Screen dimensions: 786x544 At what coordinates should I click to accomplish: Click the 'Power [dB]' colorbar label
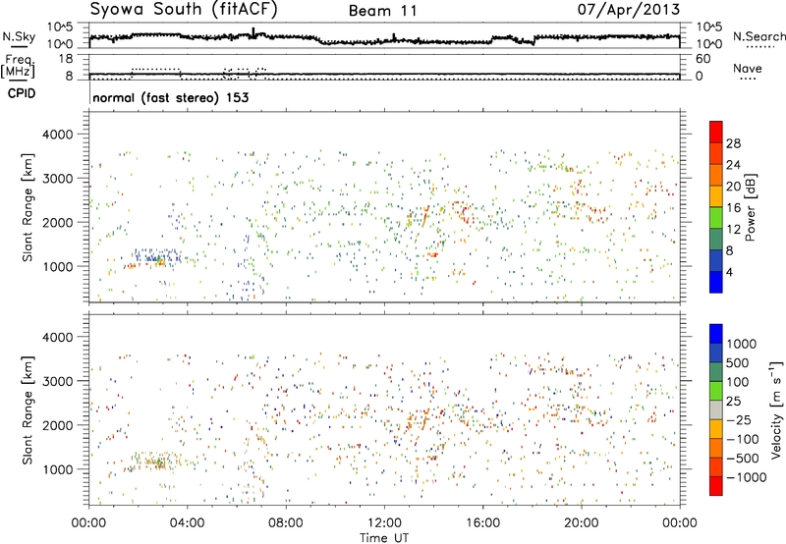(751, 207)
